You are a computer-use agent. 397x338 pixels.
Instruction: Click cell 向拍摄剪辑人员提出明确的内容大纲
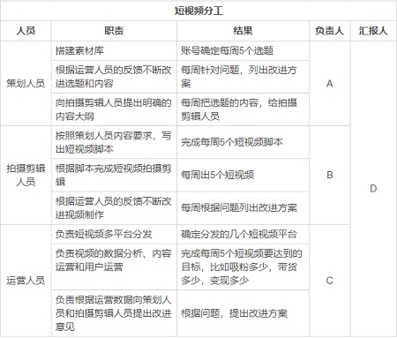point(114,109)
